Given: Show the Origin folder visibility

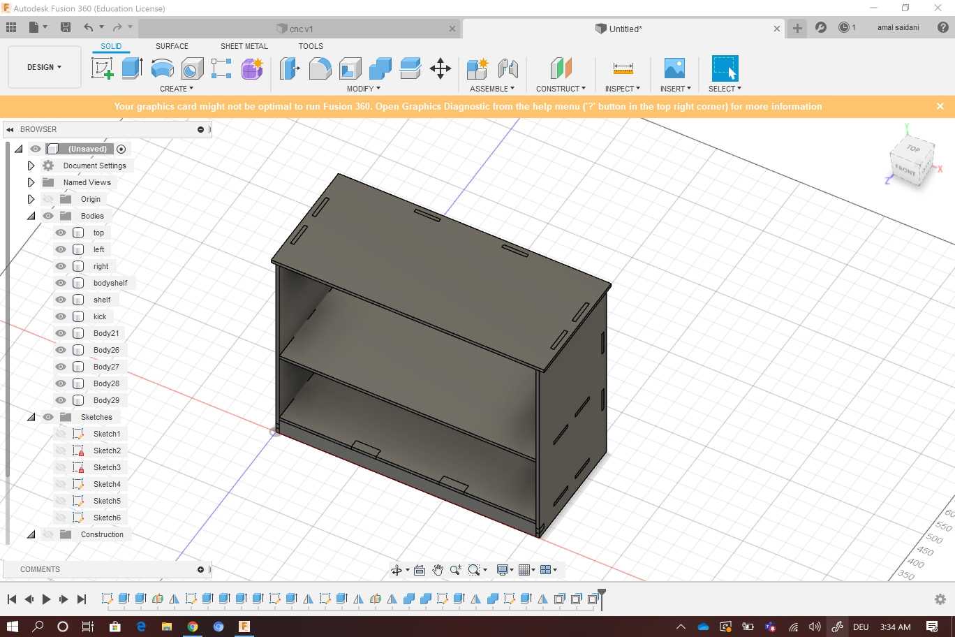Looking at the screenshot, I should click(x=48, y=199).
